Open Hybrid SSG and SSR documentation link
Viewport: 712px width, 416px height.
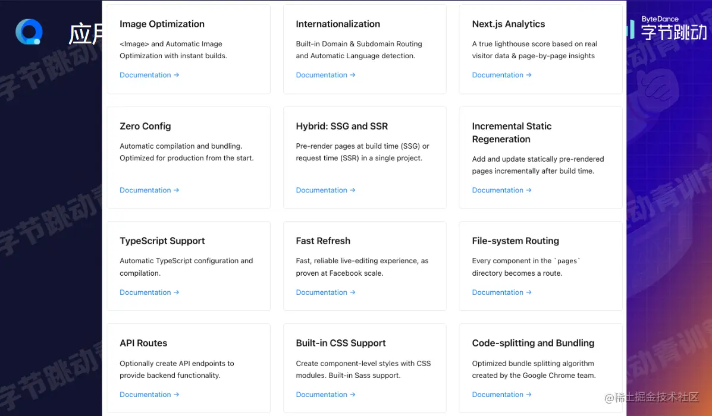325,190
